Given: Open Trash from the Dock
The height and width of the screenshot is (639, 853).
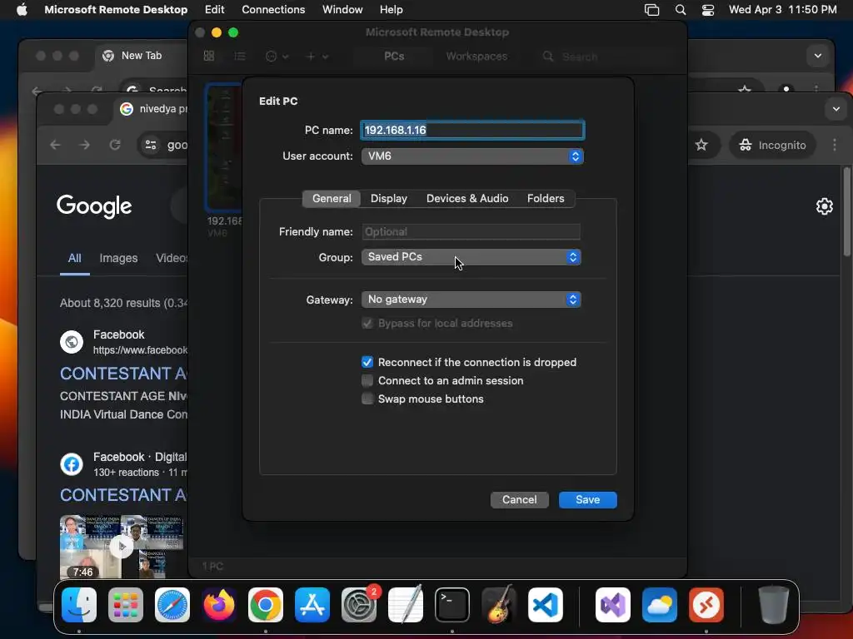Looking at the screenshot, I should [773, 605].
